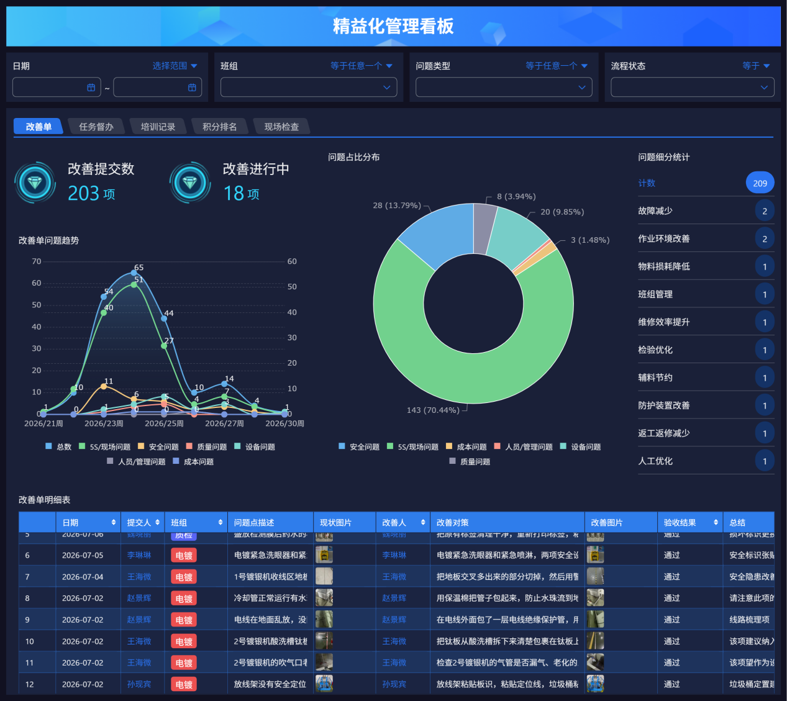Switch to the 培训记录 tab

click(x=158, y=127)
